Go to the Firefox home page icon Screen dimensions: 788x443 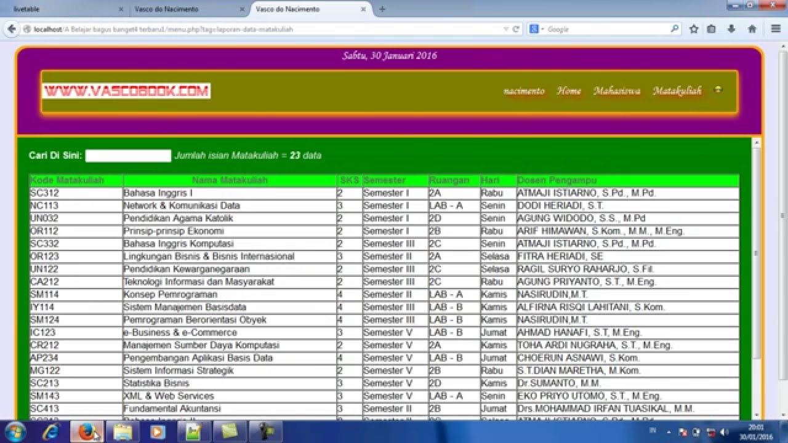pyautogui.click(x=752, y=29)
